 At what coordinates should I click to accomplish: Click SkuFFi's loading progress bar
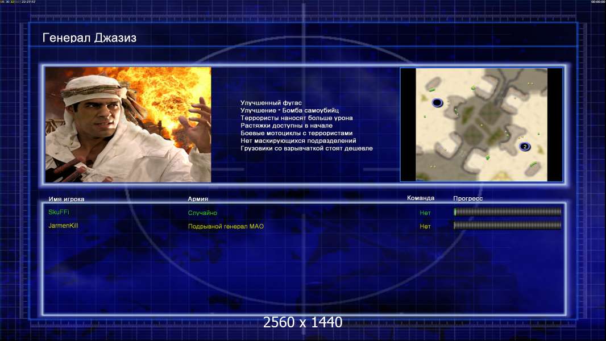(508, 211)
